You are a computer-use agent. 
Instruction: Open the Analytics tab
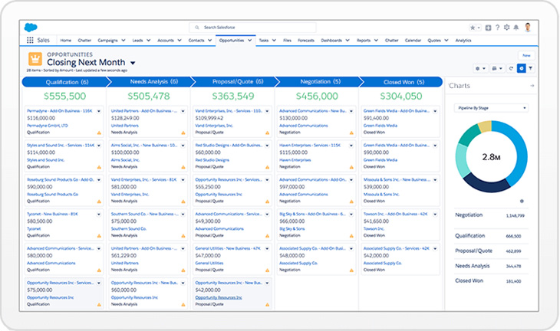click(463, 41)
